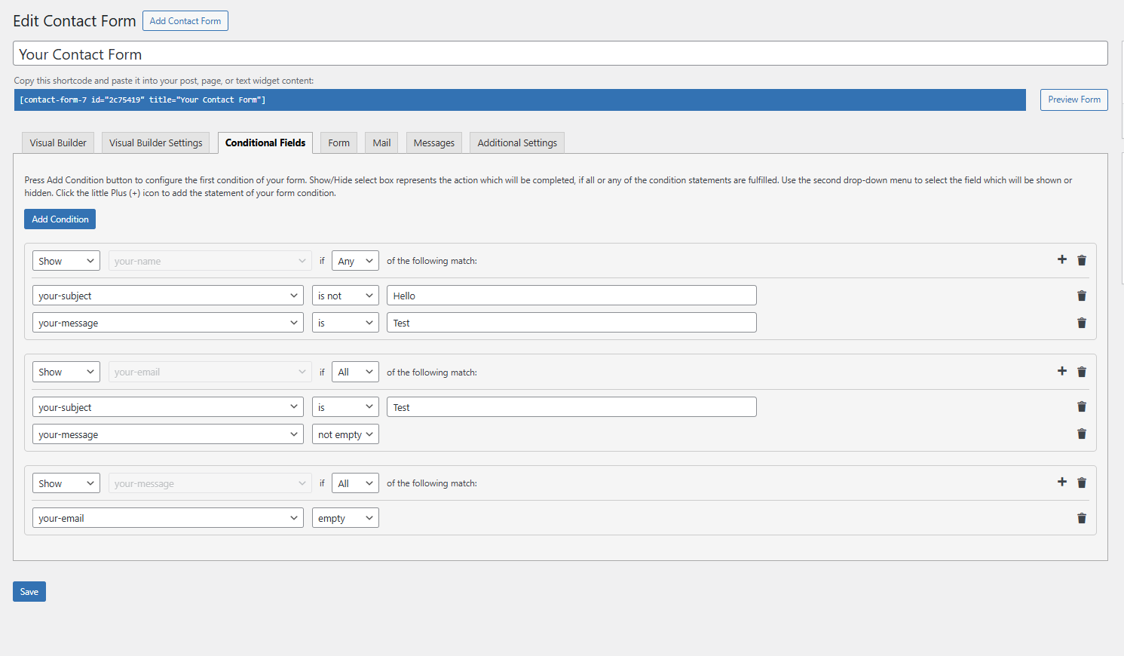Click the Add Condition button
This screenshot has width=1124, height=656.
pos(60,219)
